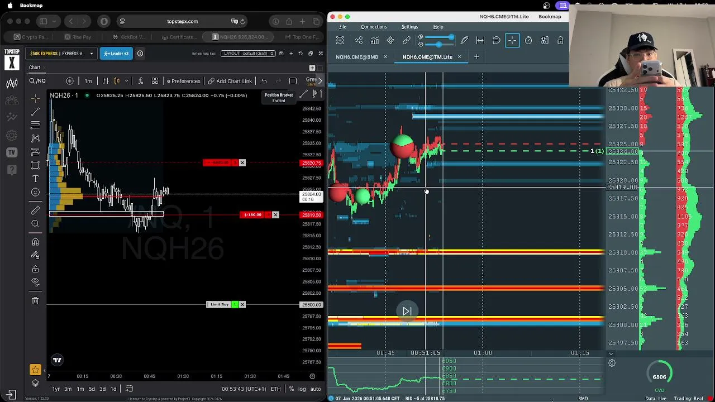The height and width of the screenshot is (402, 715).
Task: Click the Bookmap eye-over-bars visibility icon
Action: point(544,40)
